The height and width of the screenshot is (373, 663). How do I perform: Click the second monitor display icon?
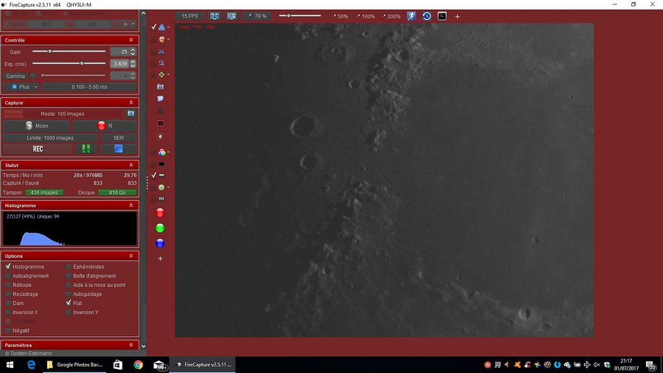pyautogui.click(x=232, y=16)
